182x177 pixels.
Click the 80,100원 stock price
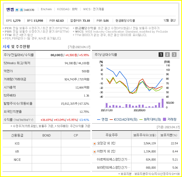coord(57,55)
